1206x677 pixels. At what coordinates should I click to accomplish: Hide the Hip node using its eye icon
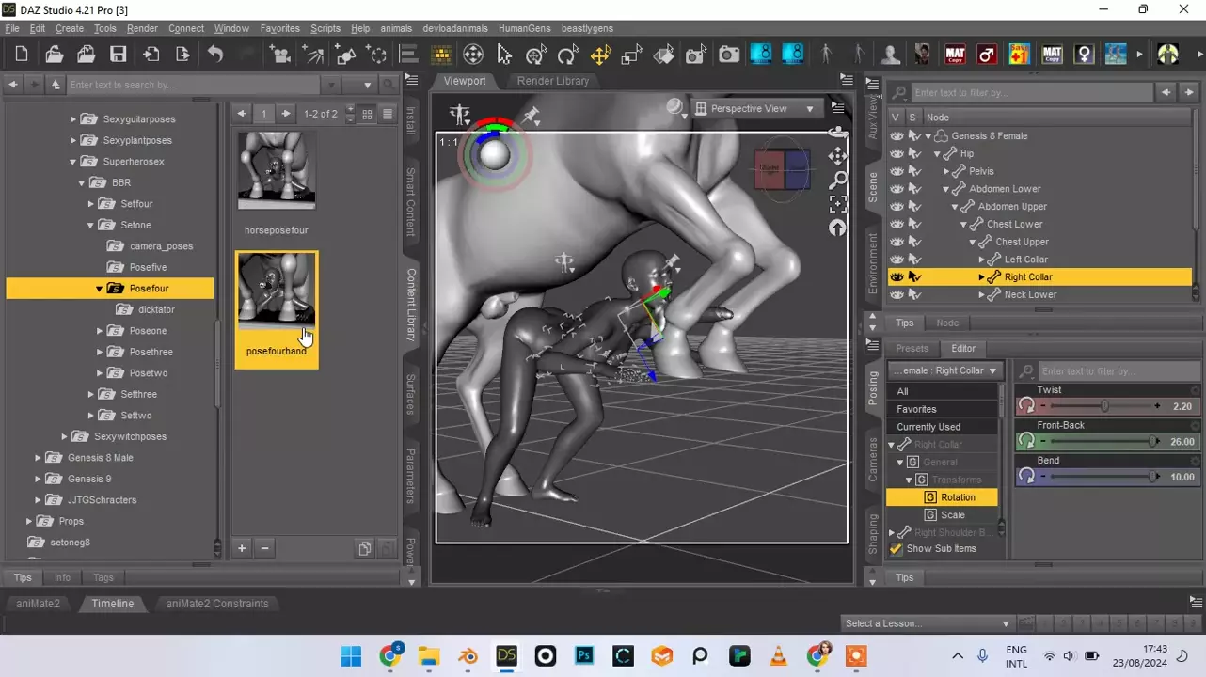(897, 153)
